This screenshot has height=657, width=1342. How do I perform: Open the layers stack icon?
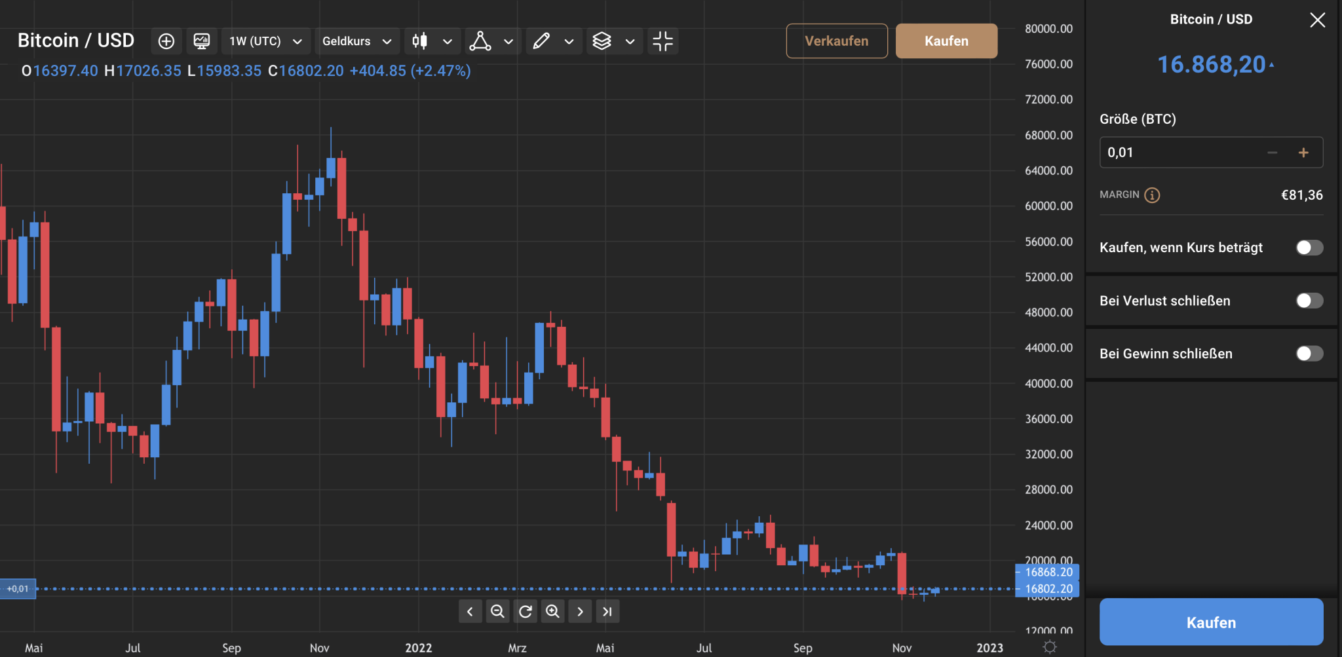tap(602, 41)
